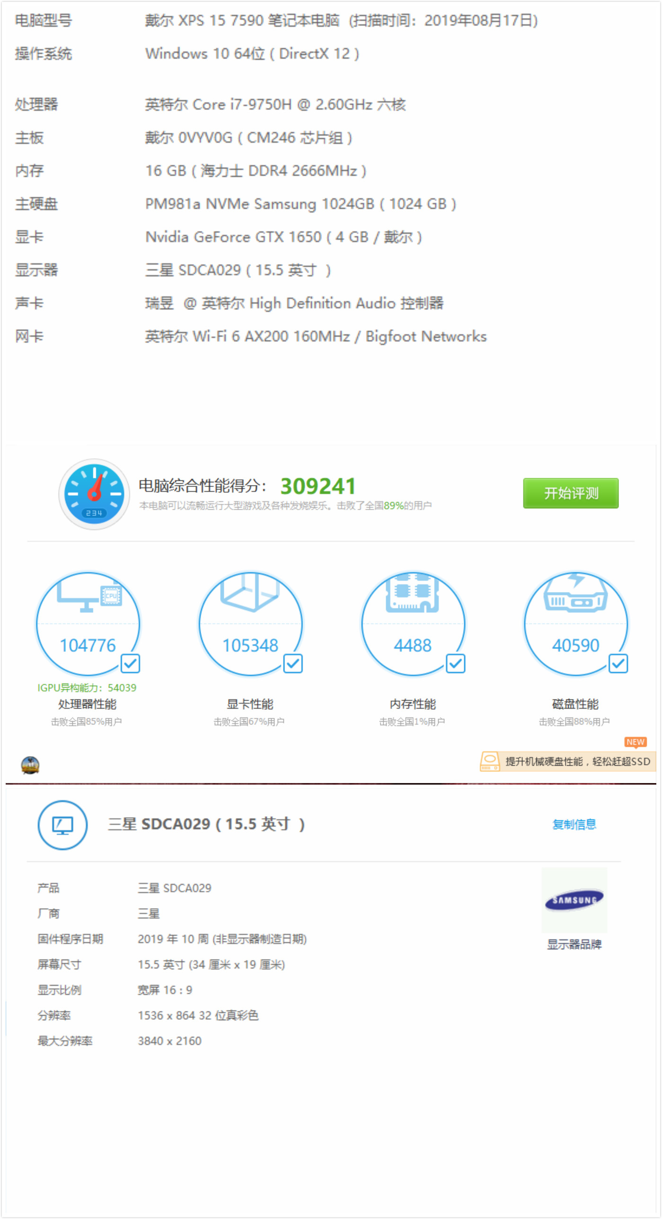This screenshot has width=662, height=1219.
Task: Click the 主硬盘 label
Action: pyautogui.click(x=36, y=204)
